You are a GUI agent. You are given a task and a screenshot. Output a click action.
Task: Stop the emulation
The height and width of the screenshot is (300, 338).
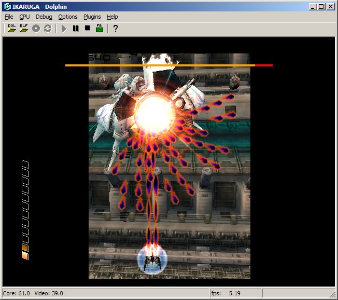tap(87, 28)
